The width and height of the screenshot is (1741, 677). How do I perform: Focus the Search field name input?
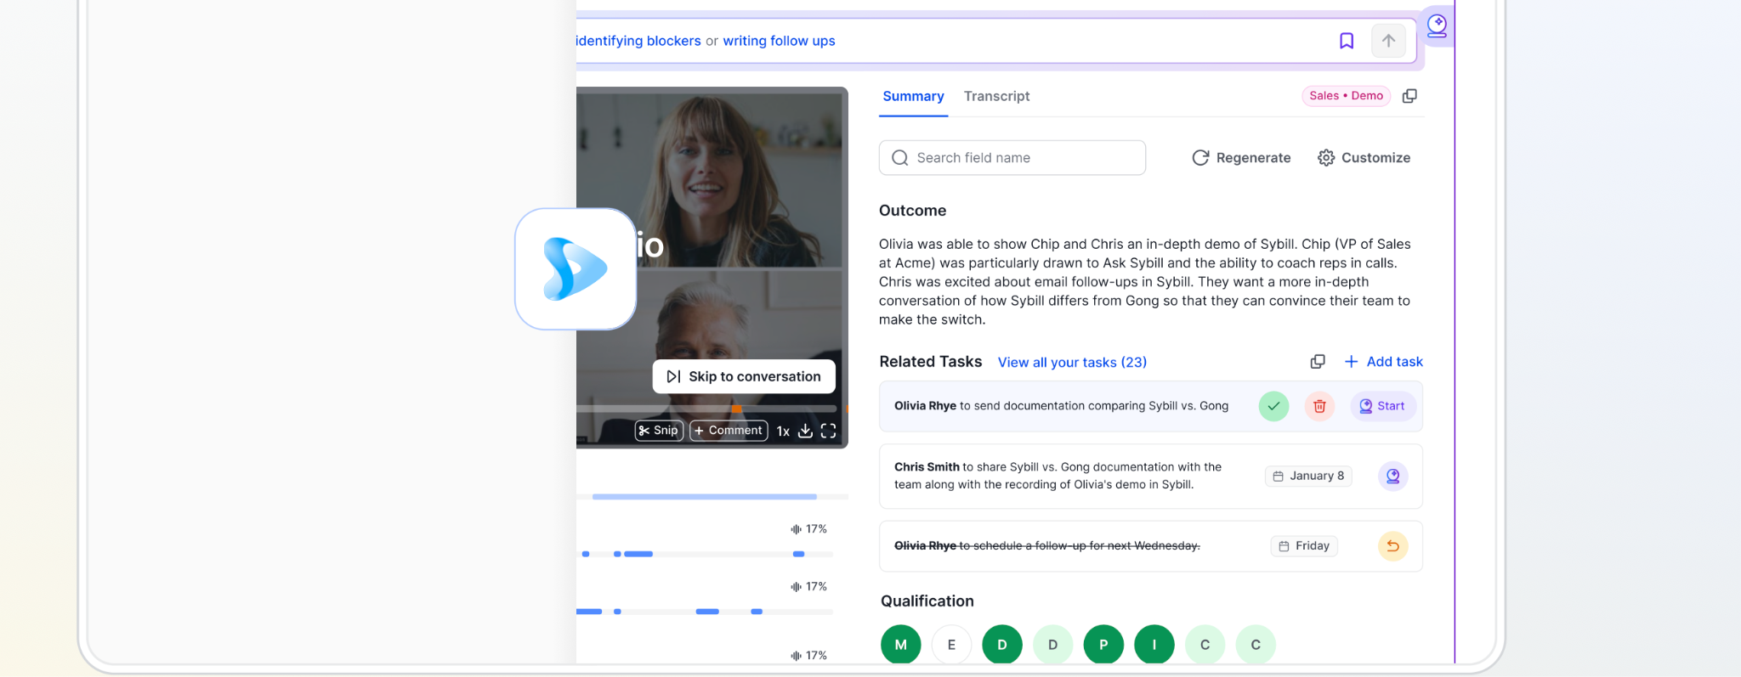pyautogui.click(x=1012, y=158)
